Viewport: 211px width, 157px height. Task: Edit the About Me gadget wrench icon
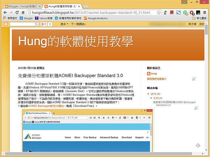coord(194,79)
